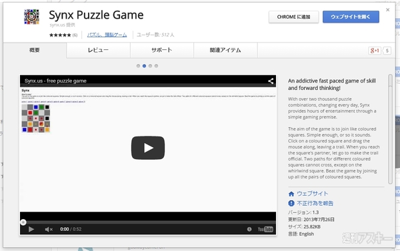Click the small play icon in video controls
Viewport: 400px width, 251px height.
pyautogui.click(x=31, y=229)
